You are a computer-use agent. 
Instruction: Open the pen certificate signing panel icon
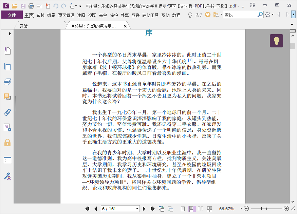click(7, 176)
